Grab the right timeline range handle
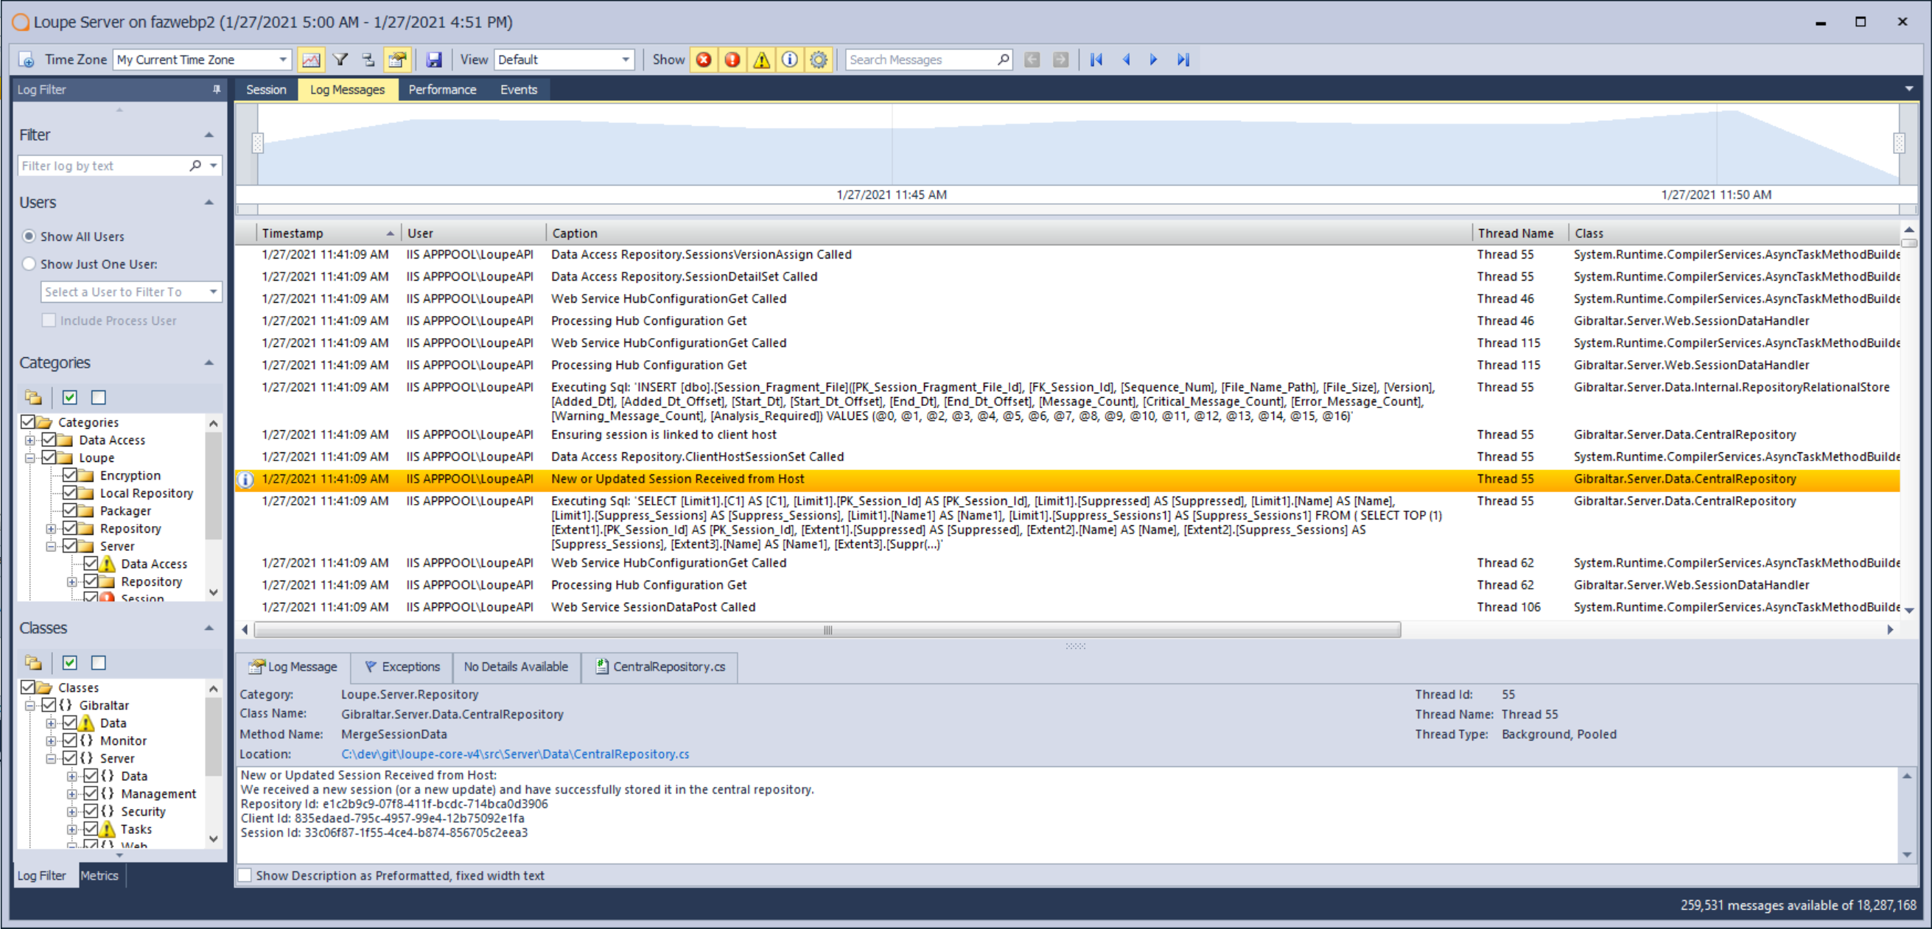The height and width of the screenshot is (929, 1932). click(1899, 143)
